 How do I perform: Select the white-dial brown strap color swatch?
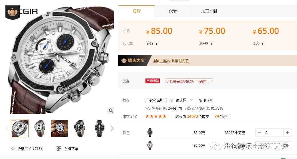click(x=150, y=145)
